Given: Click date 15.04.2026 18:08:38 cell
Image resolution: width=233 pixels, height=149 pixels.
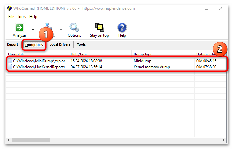Looking at the screenshot, I should [x=86, y=61].
